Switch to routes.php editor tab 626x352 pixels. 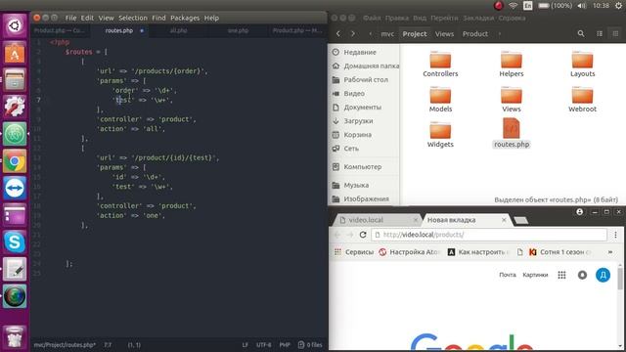tap(119, 30)
